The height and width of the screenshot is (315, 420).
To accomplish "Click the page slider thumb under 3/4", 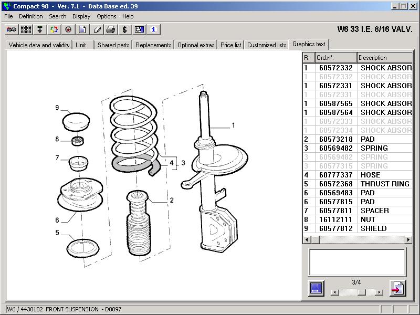I will pos(362,292).
